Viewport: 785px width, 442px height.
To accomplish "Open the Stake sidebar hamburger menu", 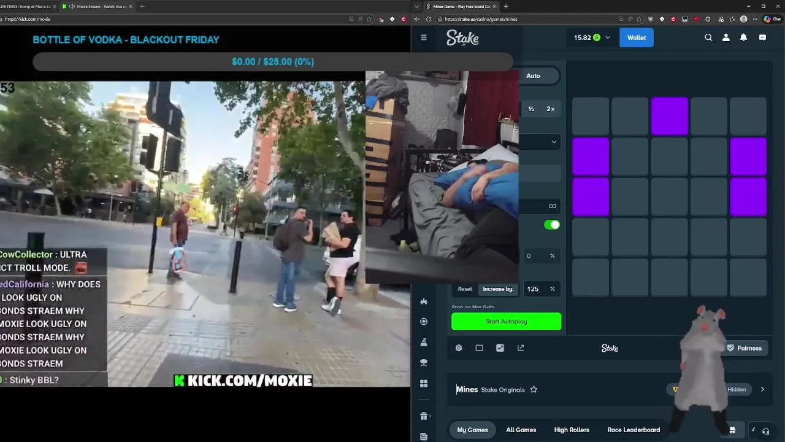I will (x=423, y=37).
